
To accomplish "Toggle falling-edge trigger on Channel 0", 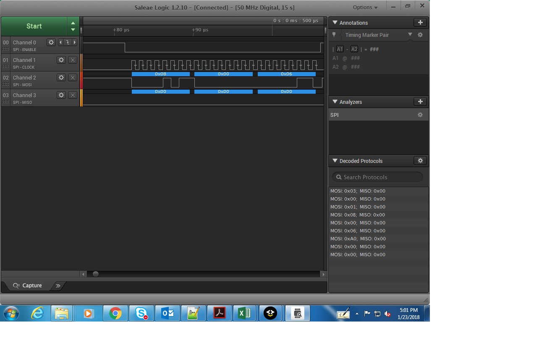I will coord(67,42).
